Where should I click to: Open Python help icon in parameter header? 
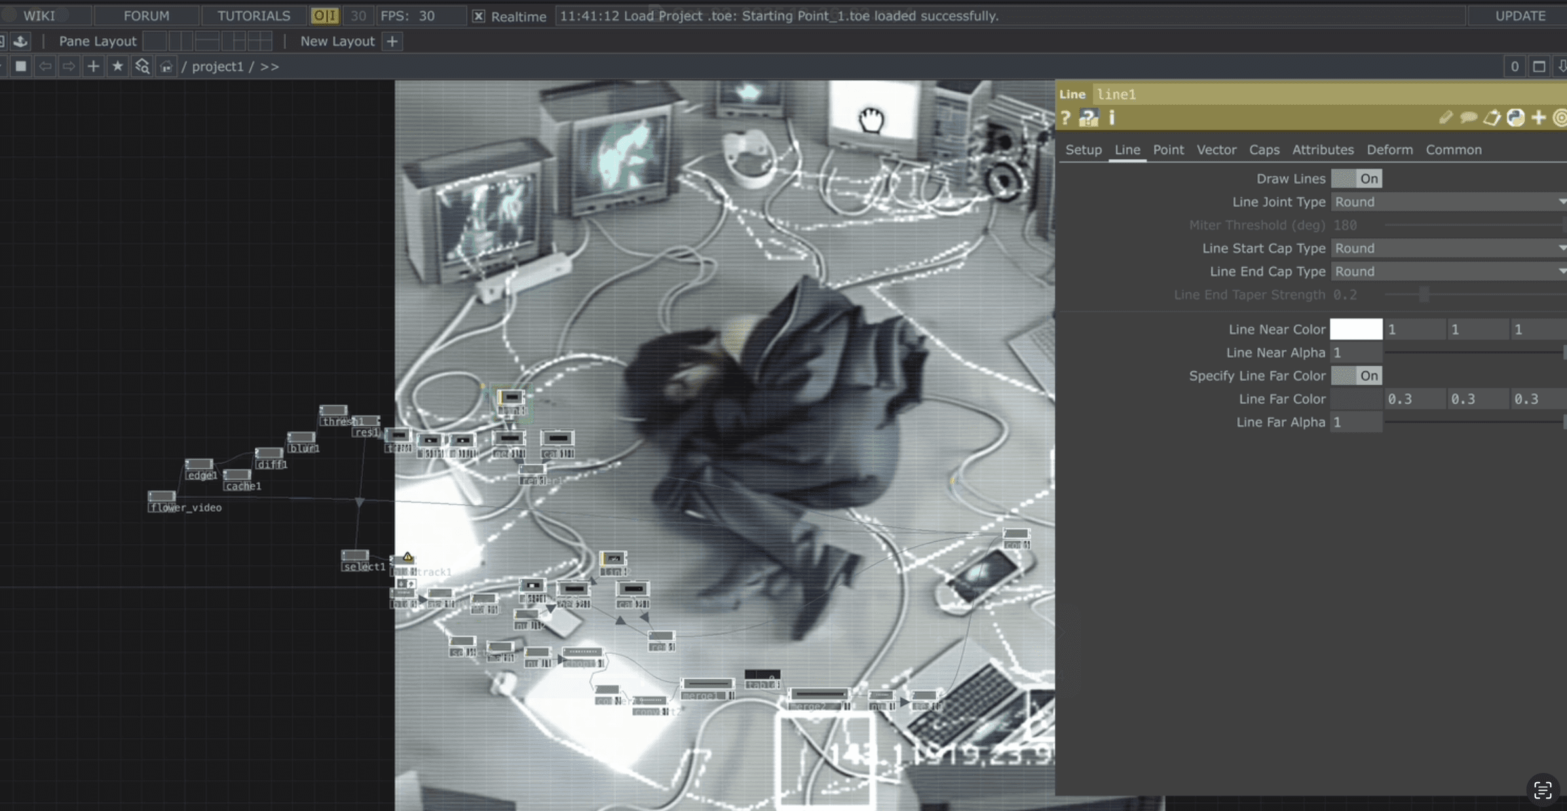pyautogui.click(x=1089, y=118)
